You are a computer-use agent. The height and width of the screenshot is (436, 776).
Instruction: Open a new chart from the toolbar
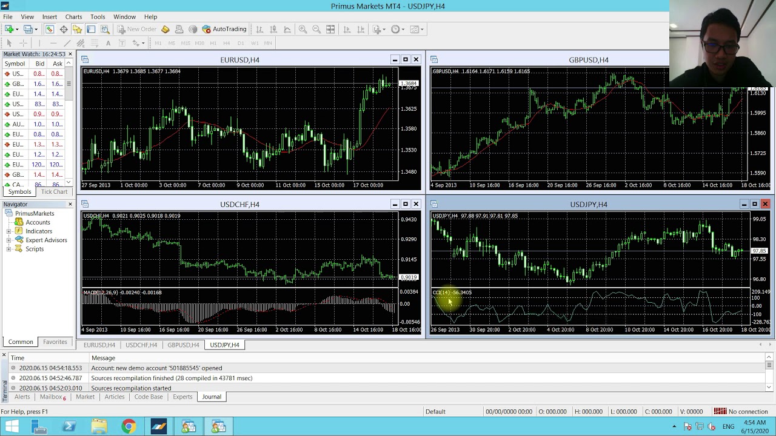pos(9,29)
